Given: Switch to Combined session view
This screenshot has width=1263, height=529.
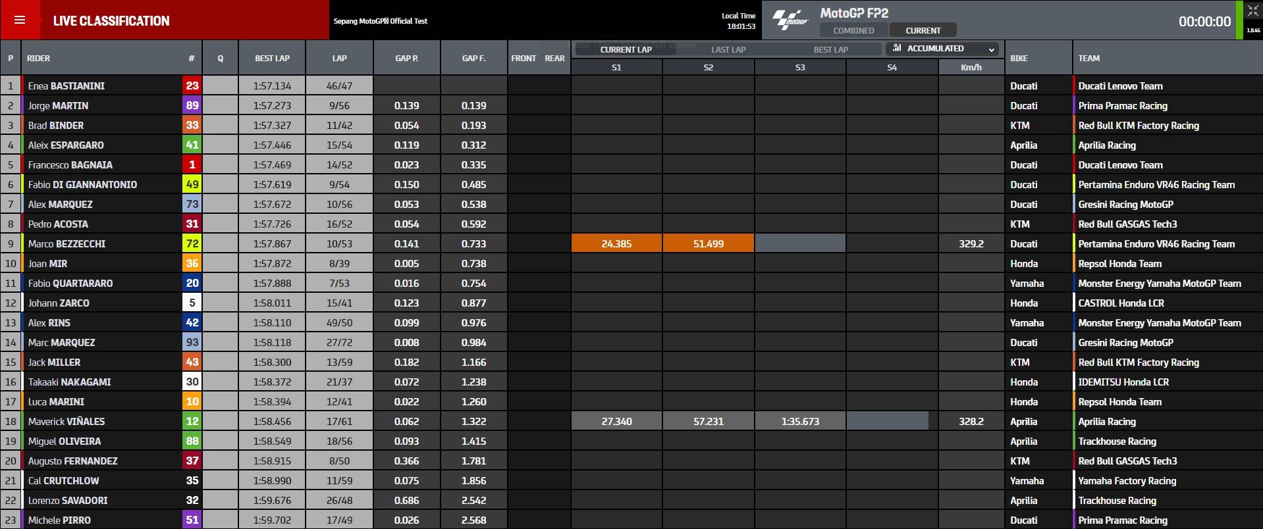Looking at the screenshot, I should (853, 30).
